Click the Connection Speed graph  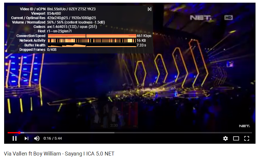pyautogui.click(x=92, y=36)
